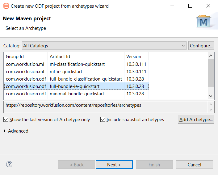Click the Next > button
Viewport: 218px width, 175px height.
[114, 165]
